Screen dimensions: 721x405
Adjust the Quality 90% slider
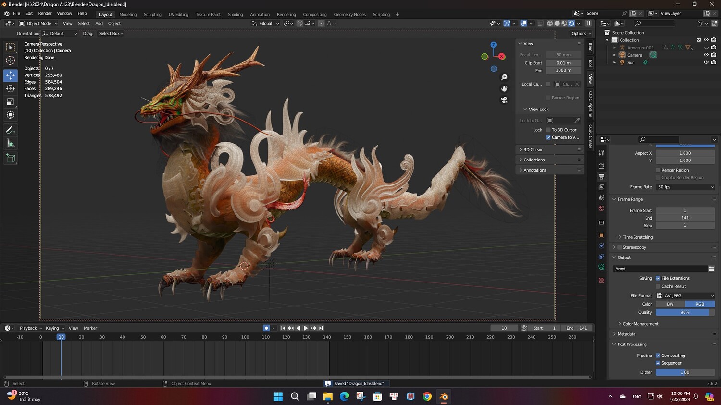(x=685, y=312)
